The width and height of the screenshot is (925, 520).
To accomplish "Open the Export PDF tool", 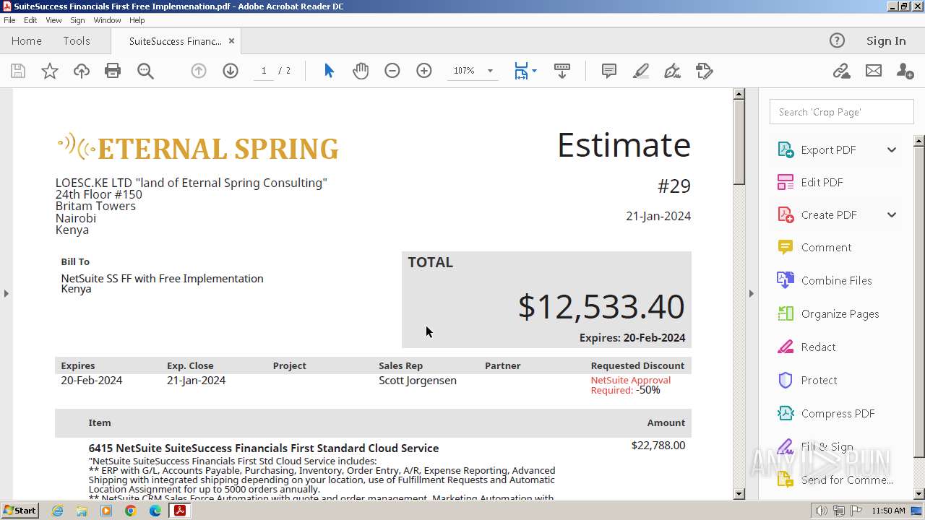I will [828, 150].
